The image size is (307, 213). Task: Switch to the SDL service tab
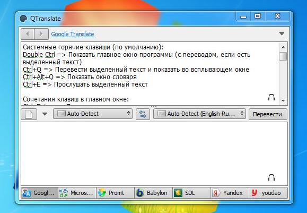pos(191,193)
